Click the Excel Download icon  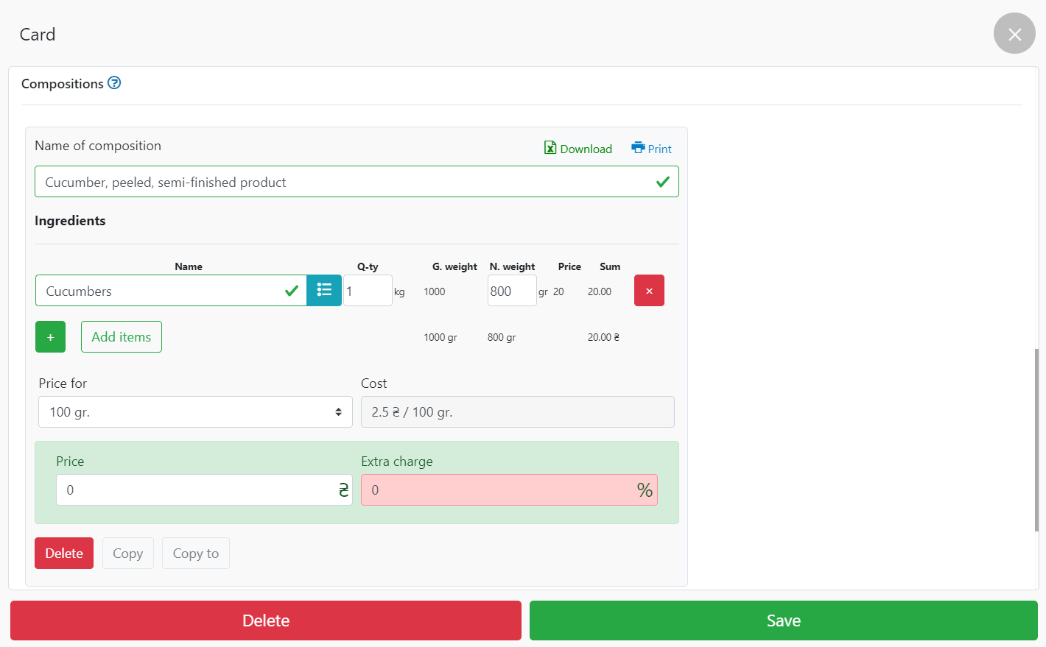coord(550,148)
